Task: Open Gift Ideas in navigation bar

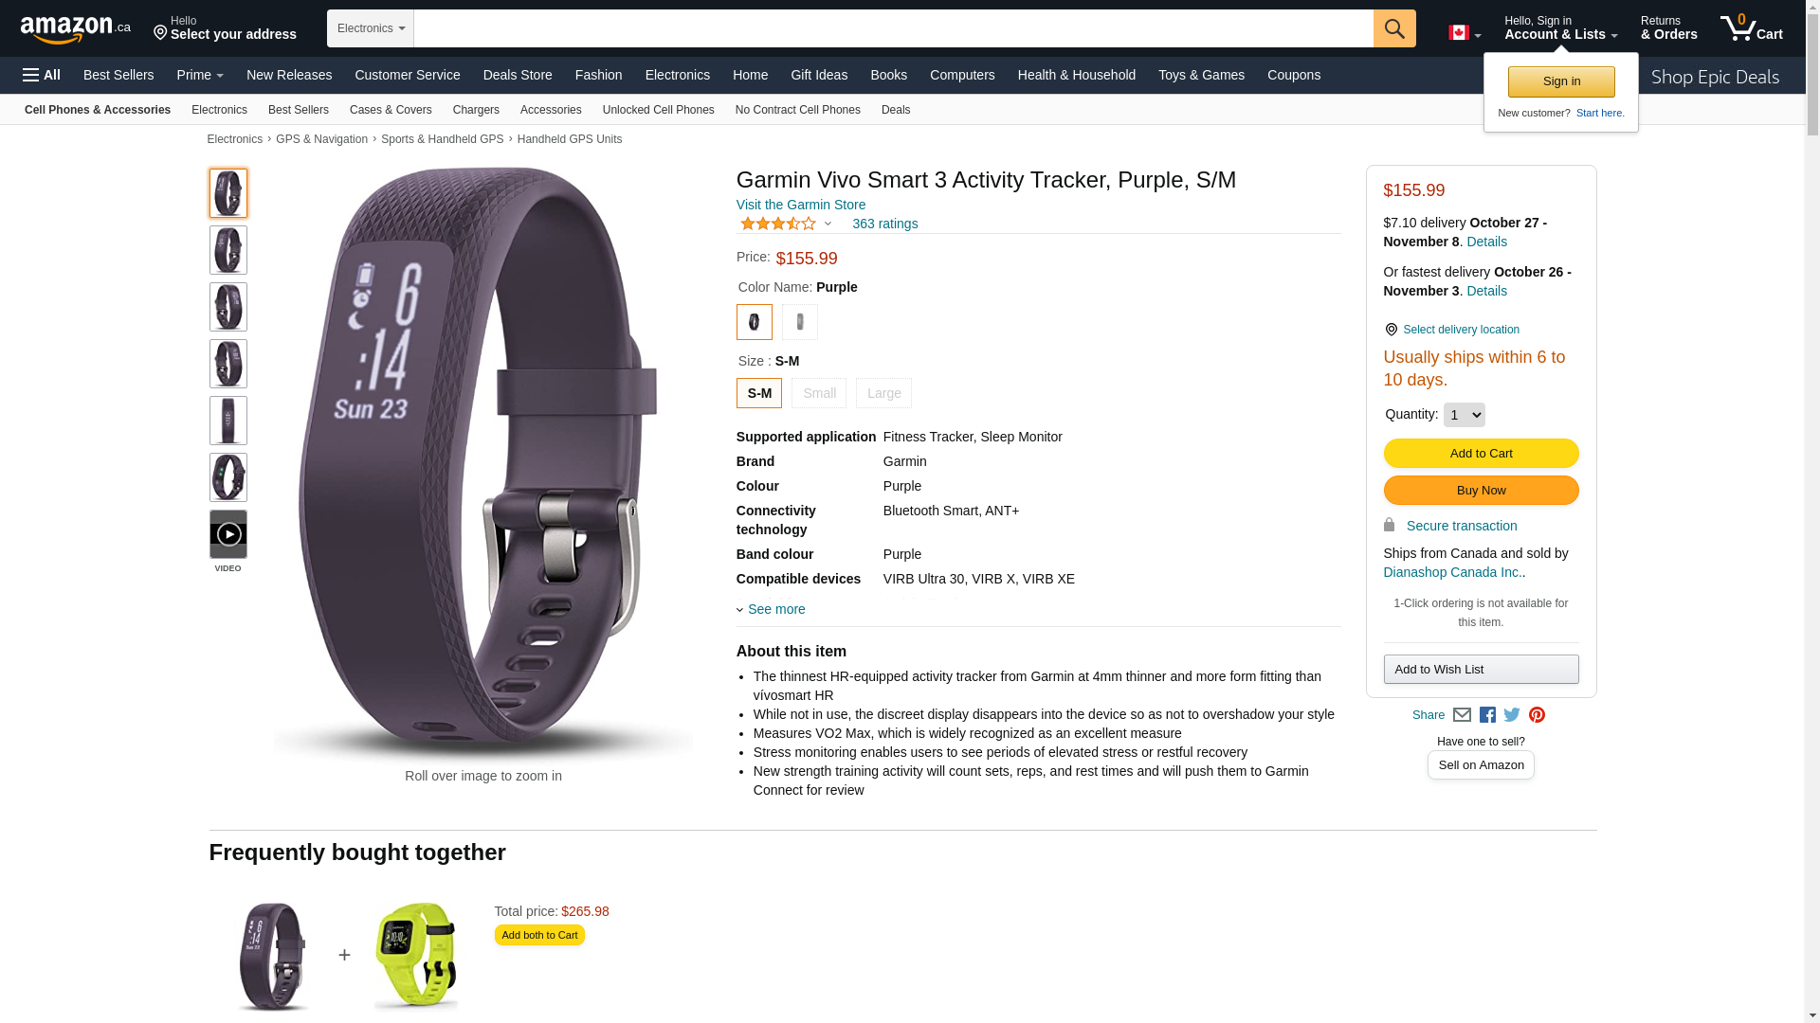Action: click(x=819, y=75)
